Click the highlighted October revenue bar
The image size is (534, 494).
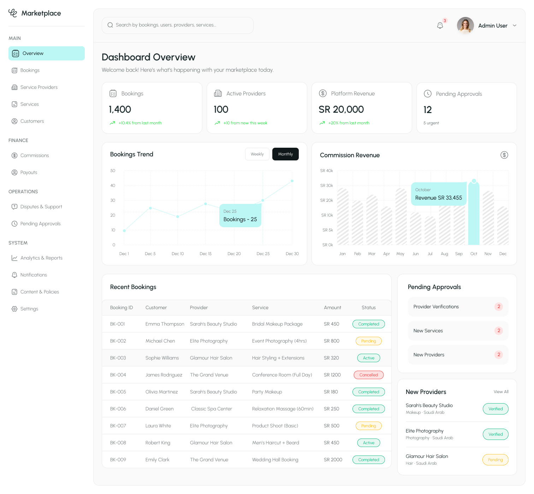[x=474, y=213]
